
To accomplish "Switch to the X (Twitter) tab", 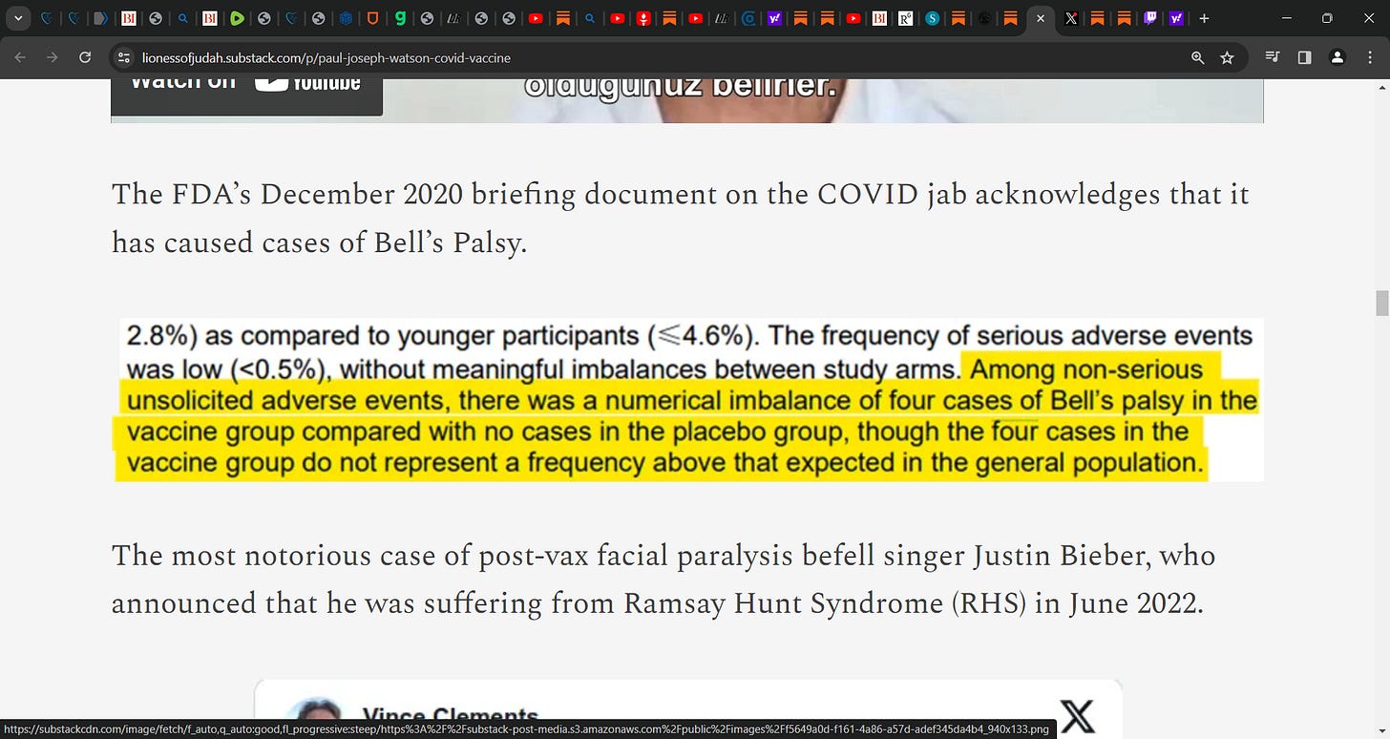I will tap(1071, 18).
